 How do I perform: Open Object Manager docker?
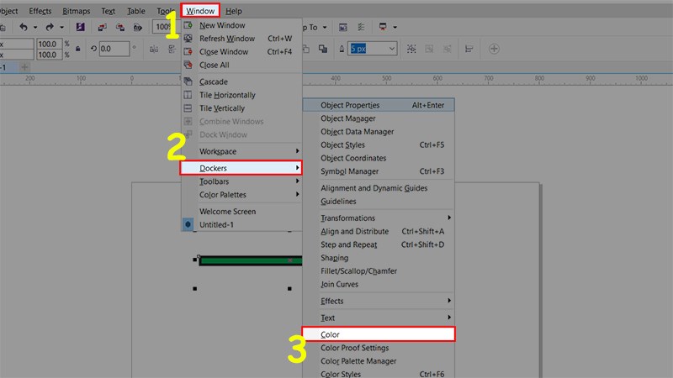point(379,118)
